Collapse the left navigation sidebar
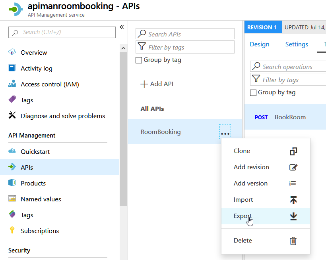The width and height of the screenshot is (326, 260). 122,27
